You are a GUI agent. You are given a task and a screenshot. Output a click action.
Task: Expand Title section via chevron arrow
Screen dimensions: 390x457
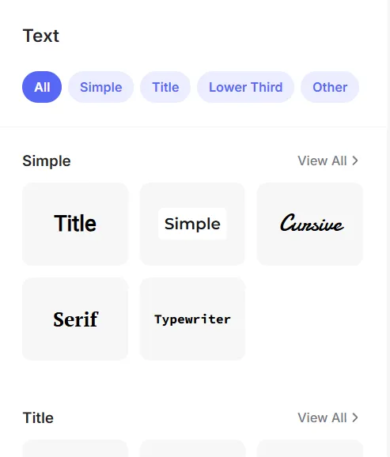(x=355, y=418)
